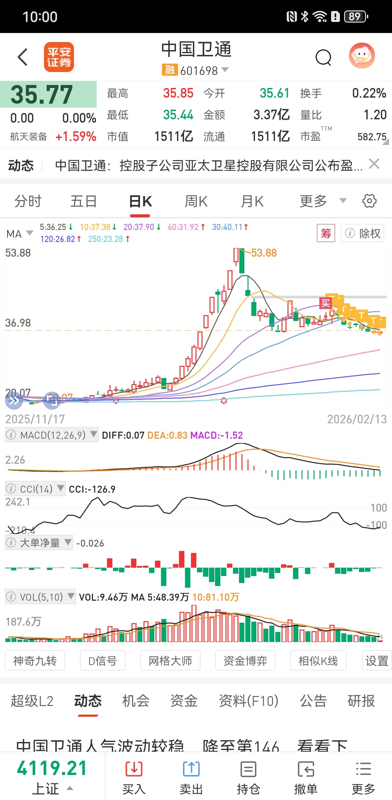Open the Ping An Securities logo
The height and width of the screenshot is (800, 392).
pyautogui.click(x=59, y=57)
